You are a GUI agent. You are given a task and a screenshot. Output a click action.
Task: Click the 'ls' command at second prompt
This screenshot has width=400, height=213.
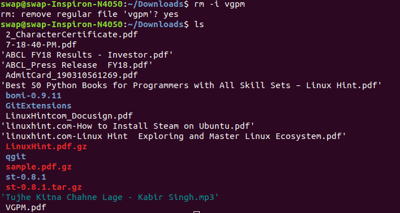pyautogui.click(x=199, y=24)
